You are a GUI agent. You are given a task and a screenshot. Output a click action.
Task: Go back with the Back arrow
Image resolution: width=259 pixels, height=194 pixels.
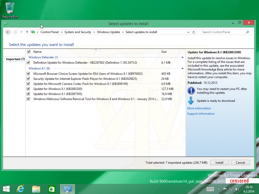[x=8, y=32]
